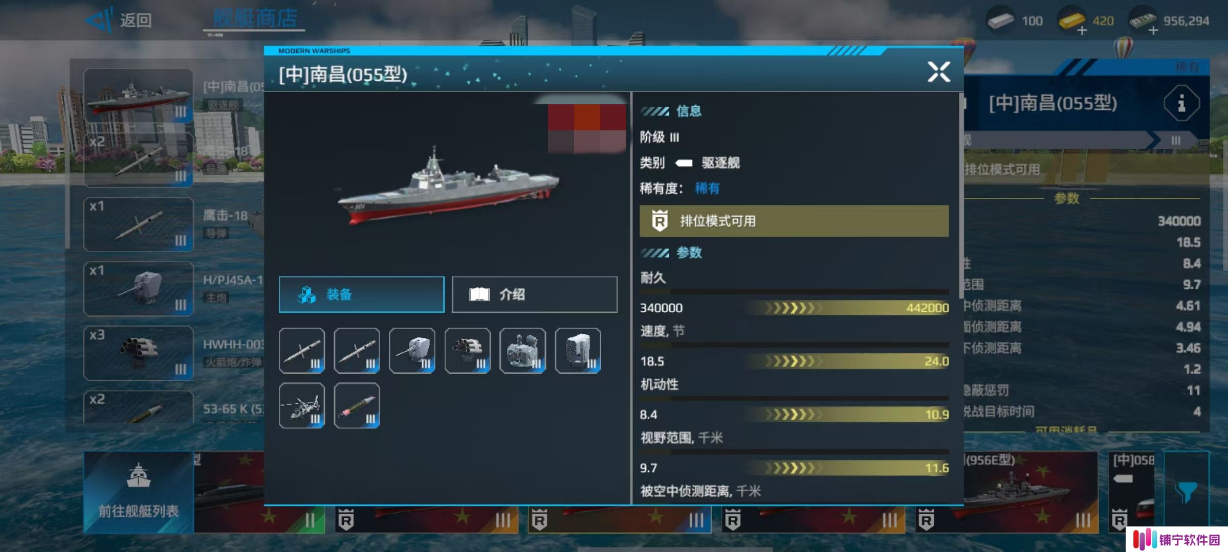Select the vertical launcher equipment slot icon
The image size is (1228, 552).
[x=578, y=351]
